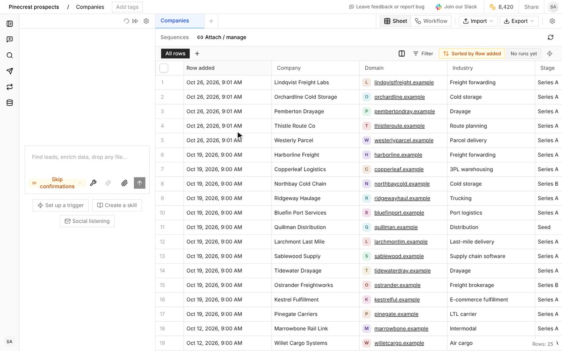Click Supply chain software industry cell

(x=491, y=256)
